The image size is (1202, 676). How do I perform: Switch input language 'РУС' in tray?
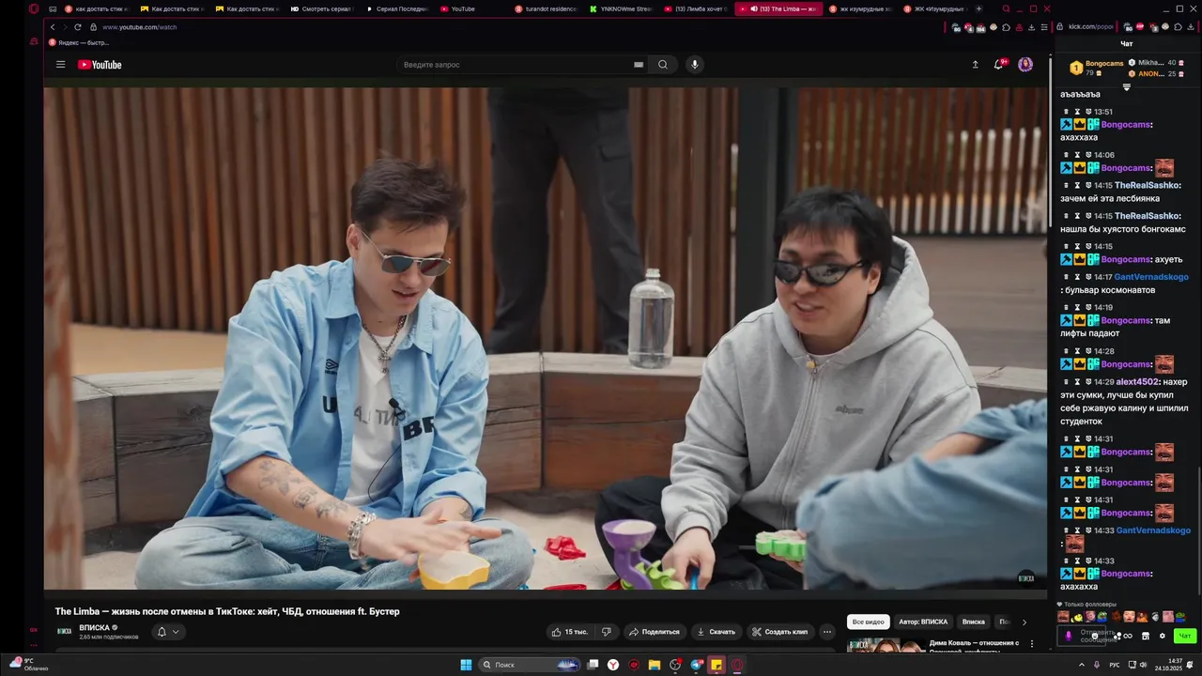pos(1115,665)
